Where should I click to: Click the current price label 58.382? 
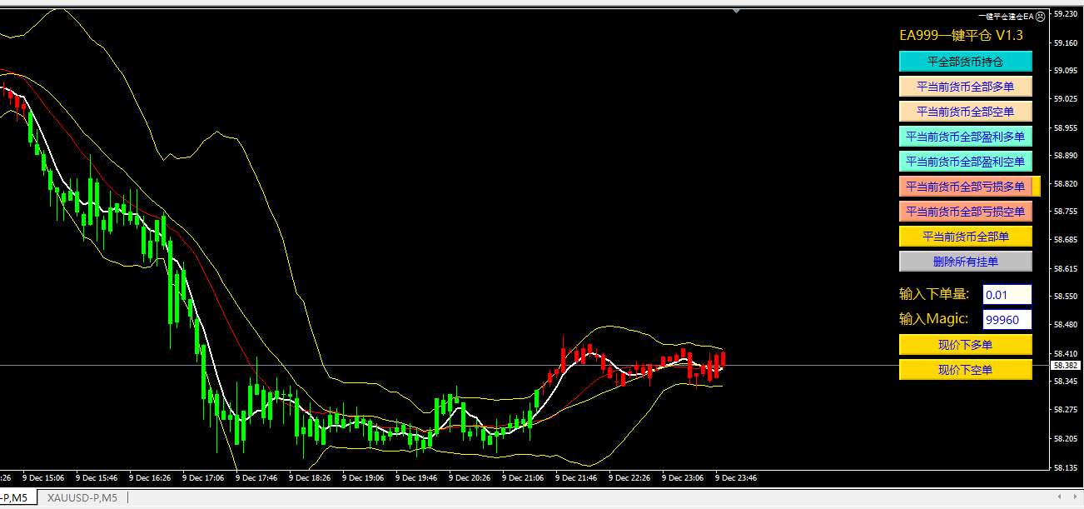(1066, 366)
